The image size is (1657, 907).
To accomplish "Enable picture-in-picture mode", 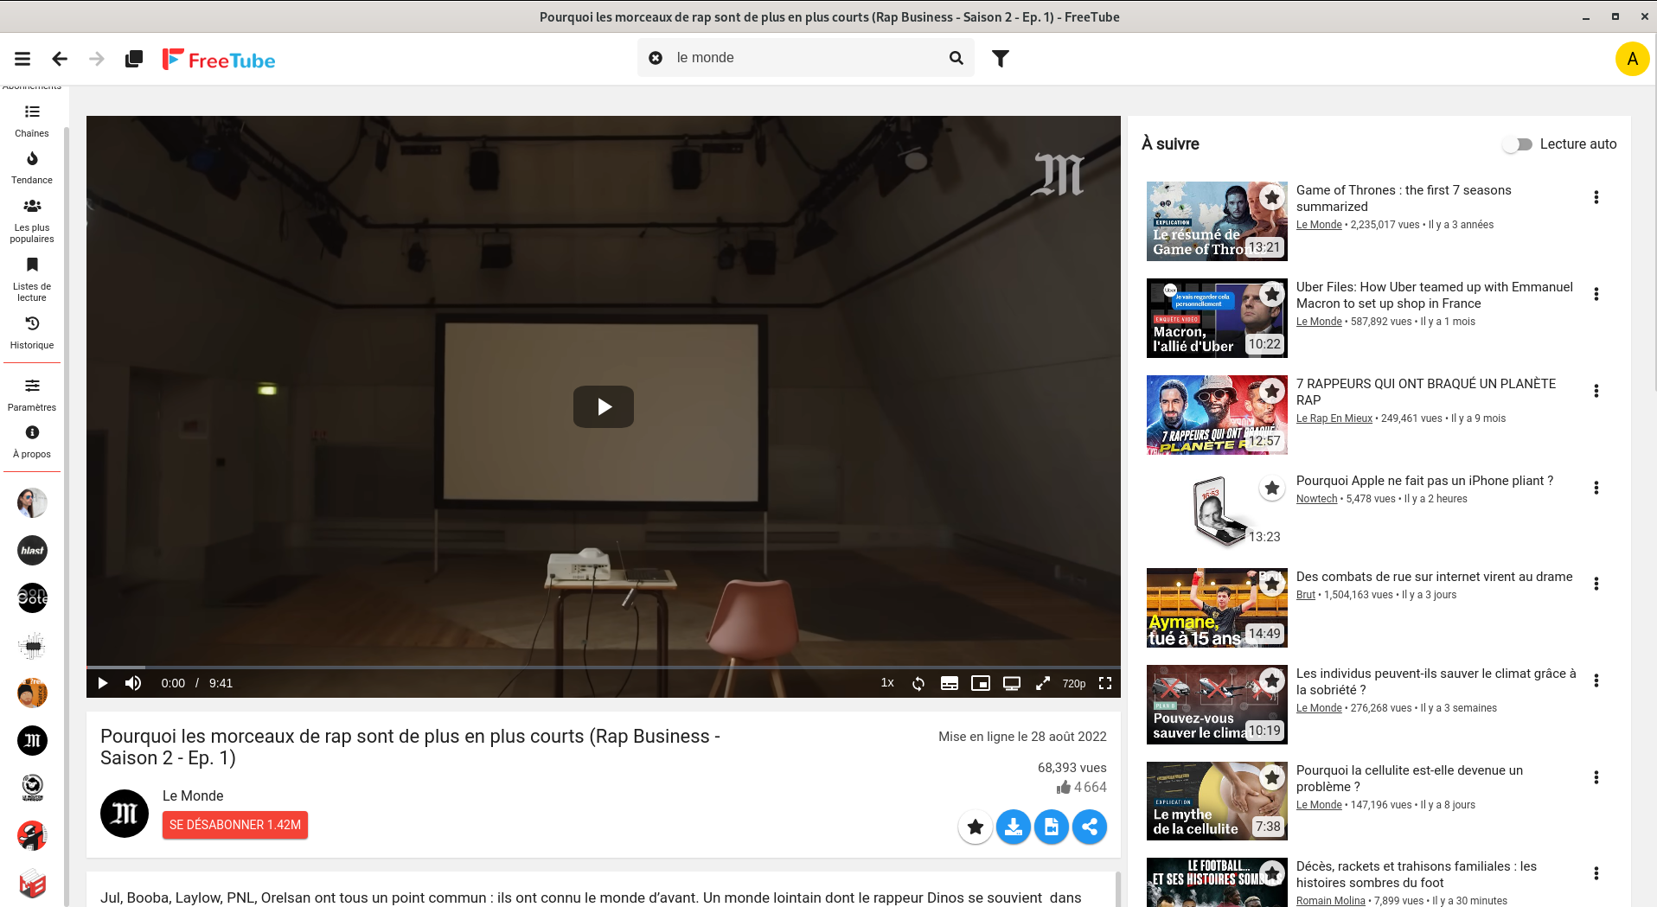I will click(981, 683).
